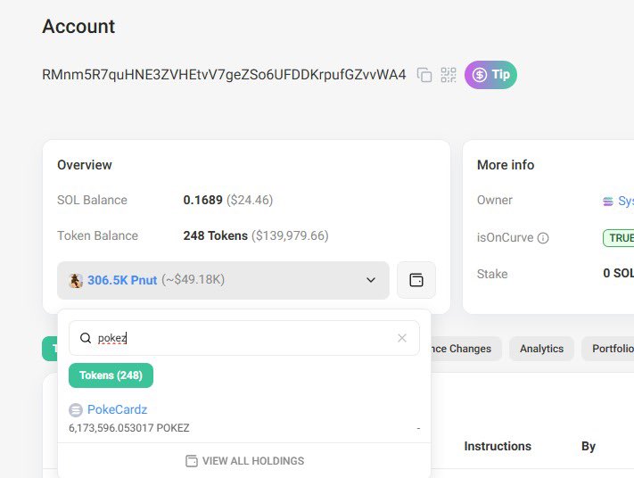Show the address QR code
This screenshot has height=478, width=634.
click(x=449, y=75)
